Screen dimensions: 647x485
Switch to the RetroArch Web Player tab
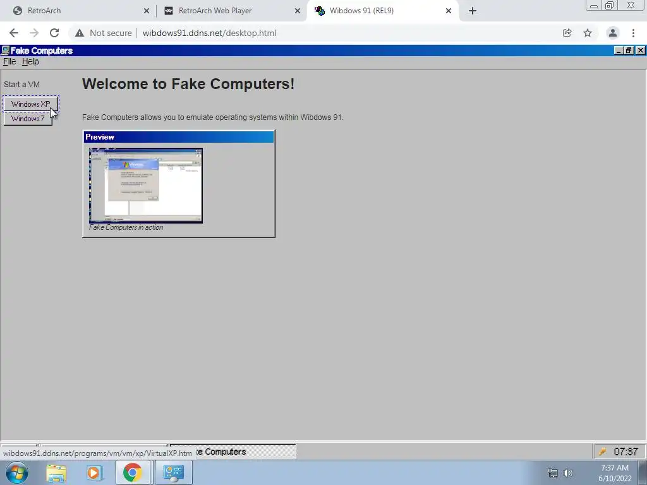point(231,11)
